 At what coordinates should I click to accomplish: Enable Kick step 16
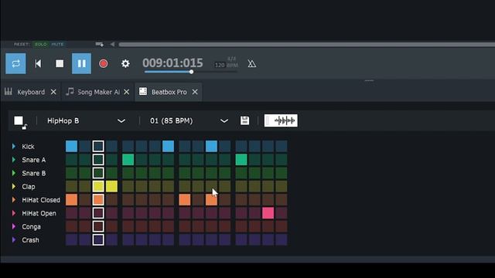coord(282,146)
